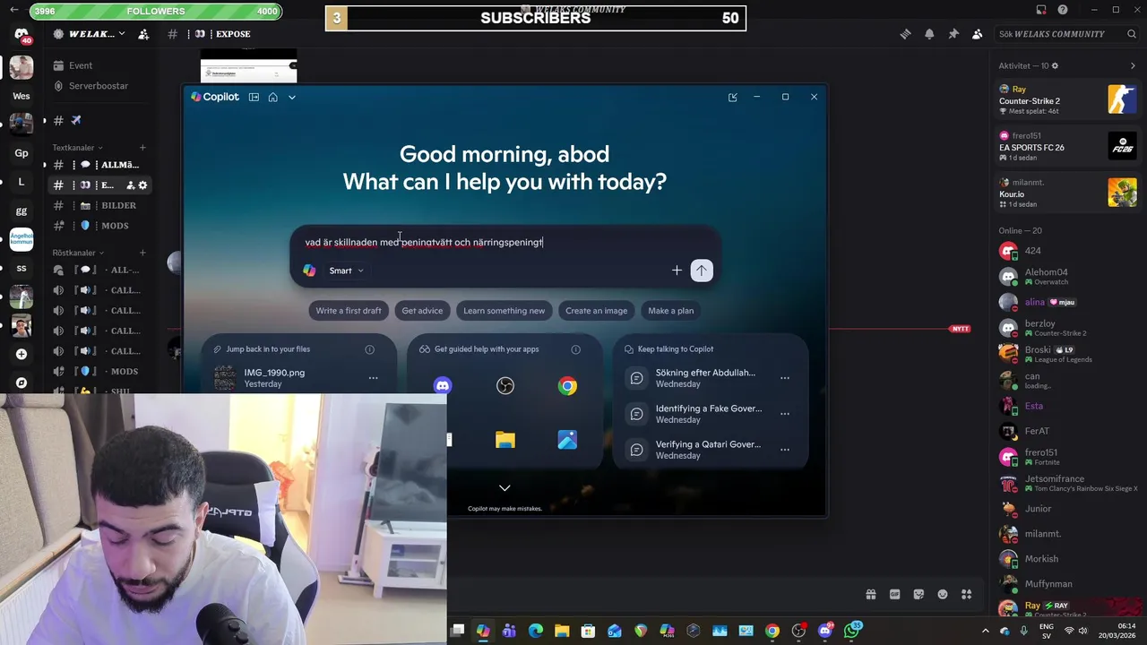Click Make a plan suggestion
This screenshot has height=645, width=1147.
(x=671, y=311)
